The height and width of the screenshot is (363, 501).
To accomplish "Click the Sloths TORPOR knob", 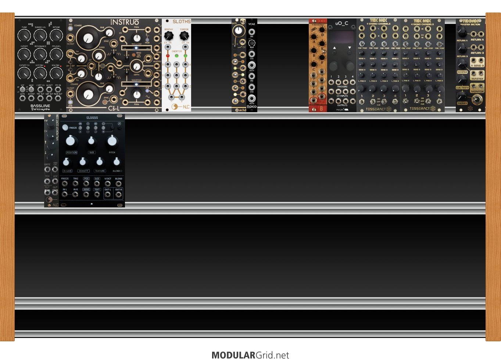I will click(x=184, y=36).
